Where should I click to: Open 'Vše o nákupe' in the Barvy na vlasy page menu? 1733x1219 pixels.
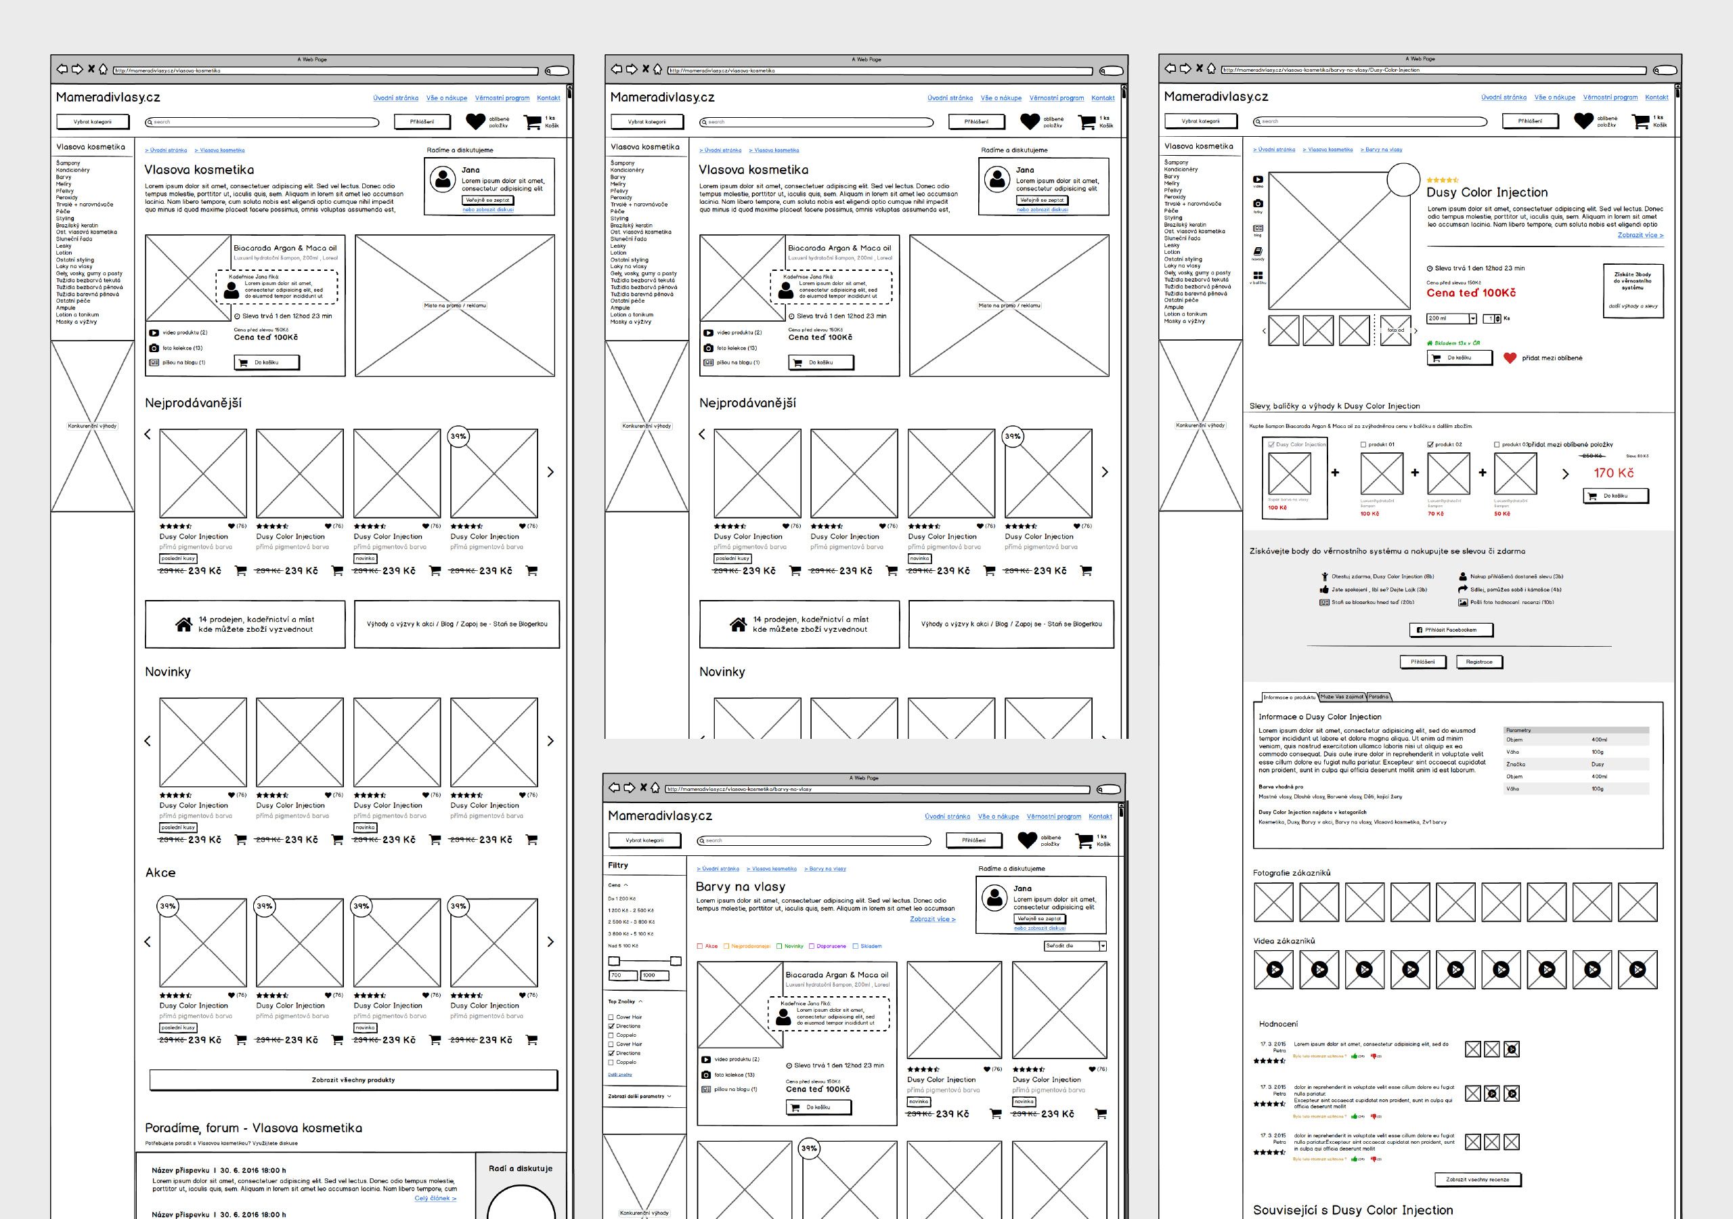[x=999, y=817]
